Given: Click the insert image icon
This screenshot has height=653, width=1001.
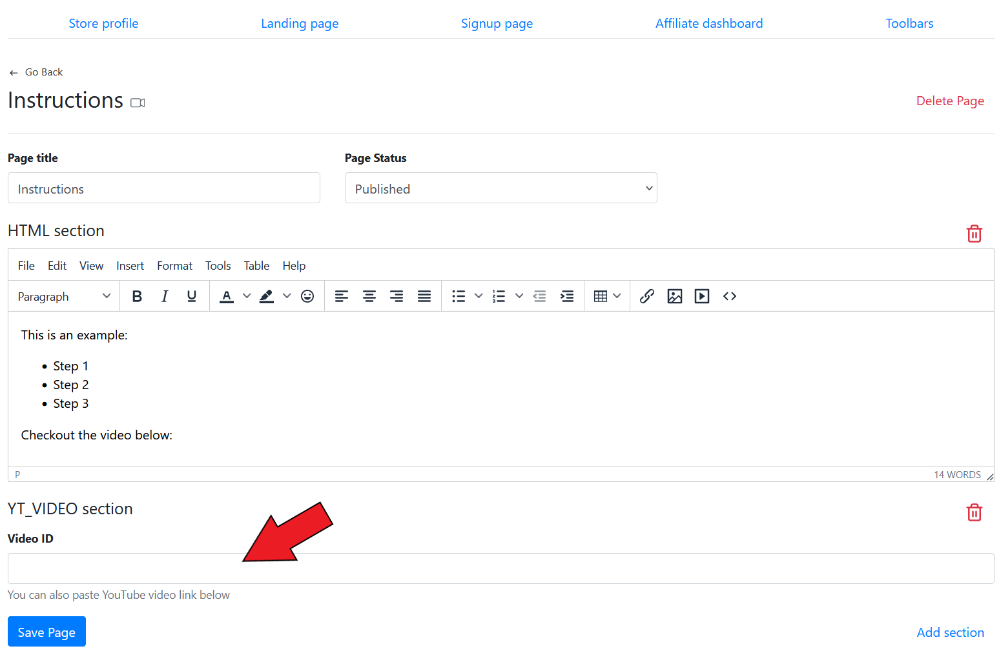Looking at the screenshot, I should 675,296.
